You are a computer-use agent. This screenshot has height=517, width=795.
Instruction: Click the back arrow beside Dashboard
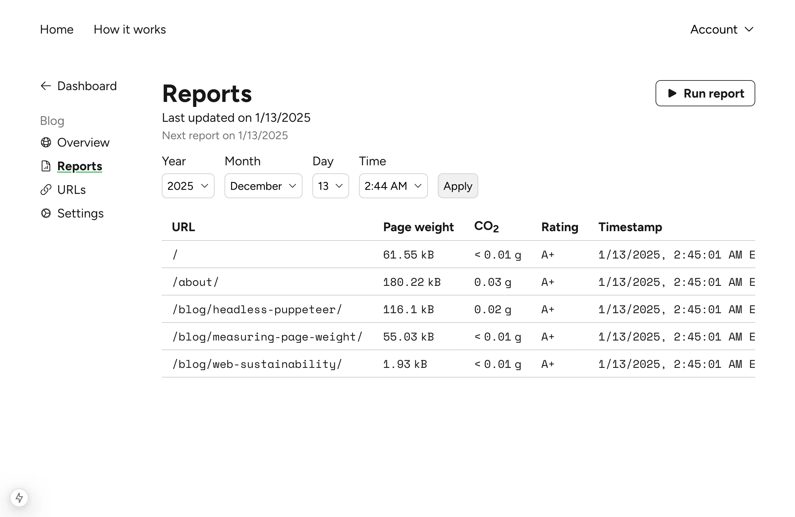pyautogui.click(x=45, y=85)
